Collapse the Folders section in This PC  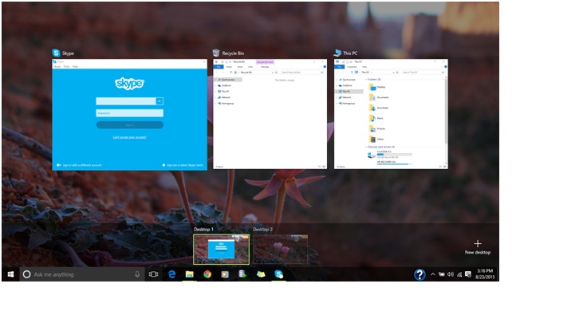pyautogui.click(x=366, y=79)
